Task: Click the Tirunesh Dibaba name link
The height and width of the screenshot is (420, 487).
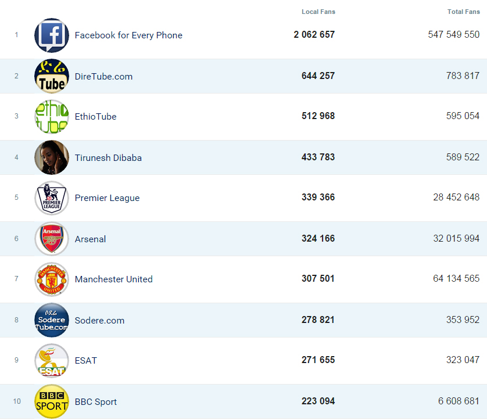Action: 108,158
